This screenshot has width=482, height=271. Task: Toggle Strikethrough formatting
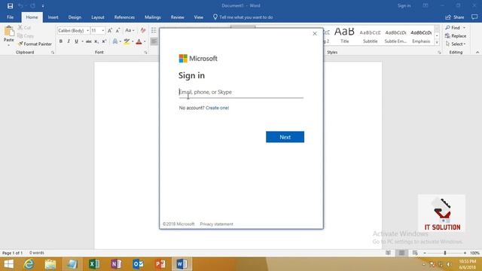[x=89, y=41]
